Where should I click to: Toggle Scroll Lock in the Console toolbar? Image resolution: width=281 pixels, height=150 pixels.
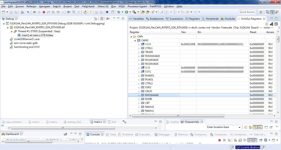(x=240, y=140)
